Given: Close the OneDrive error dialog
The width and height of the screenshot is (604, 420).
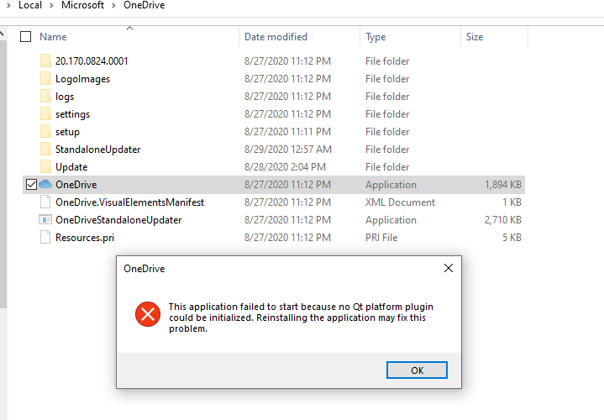Looking at the screenshot, I should (449, 268).
